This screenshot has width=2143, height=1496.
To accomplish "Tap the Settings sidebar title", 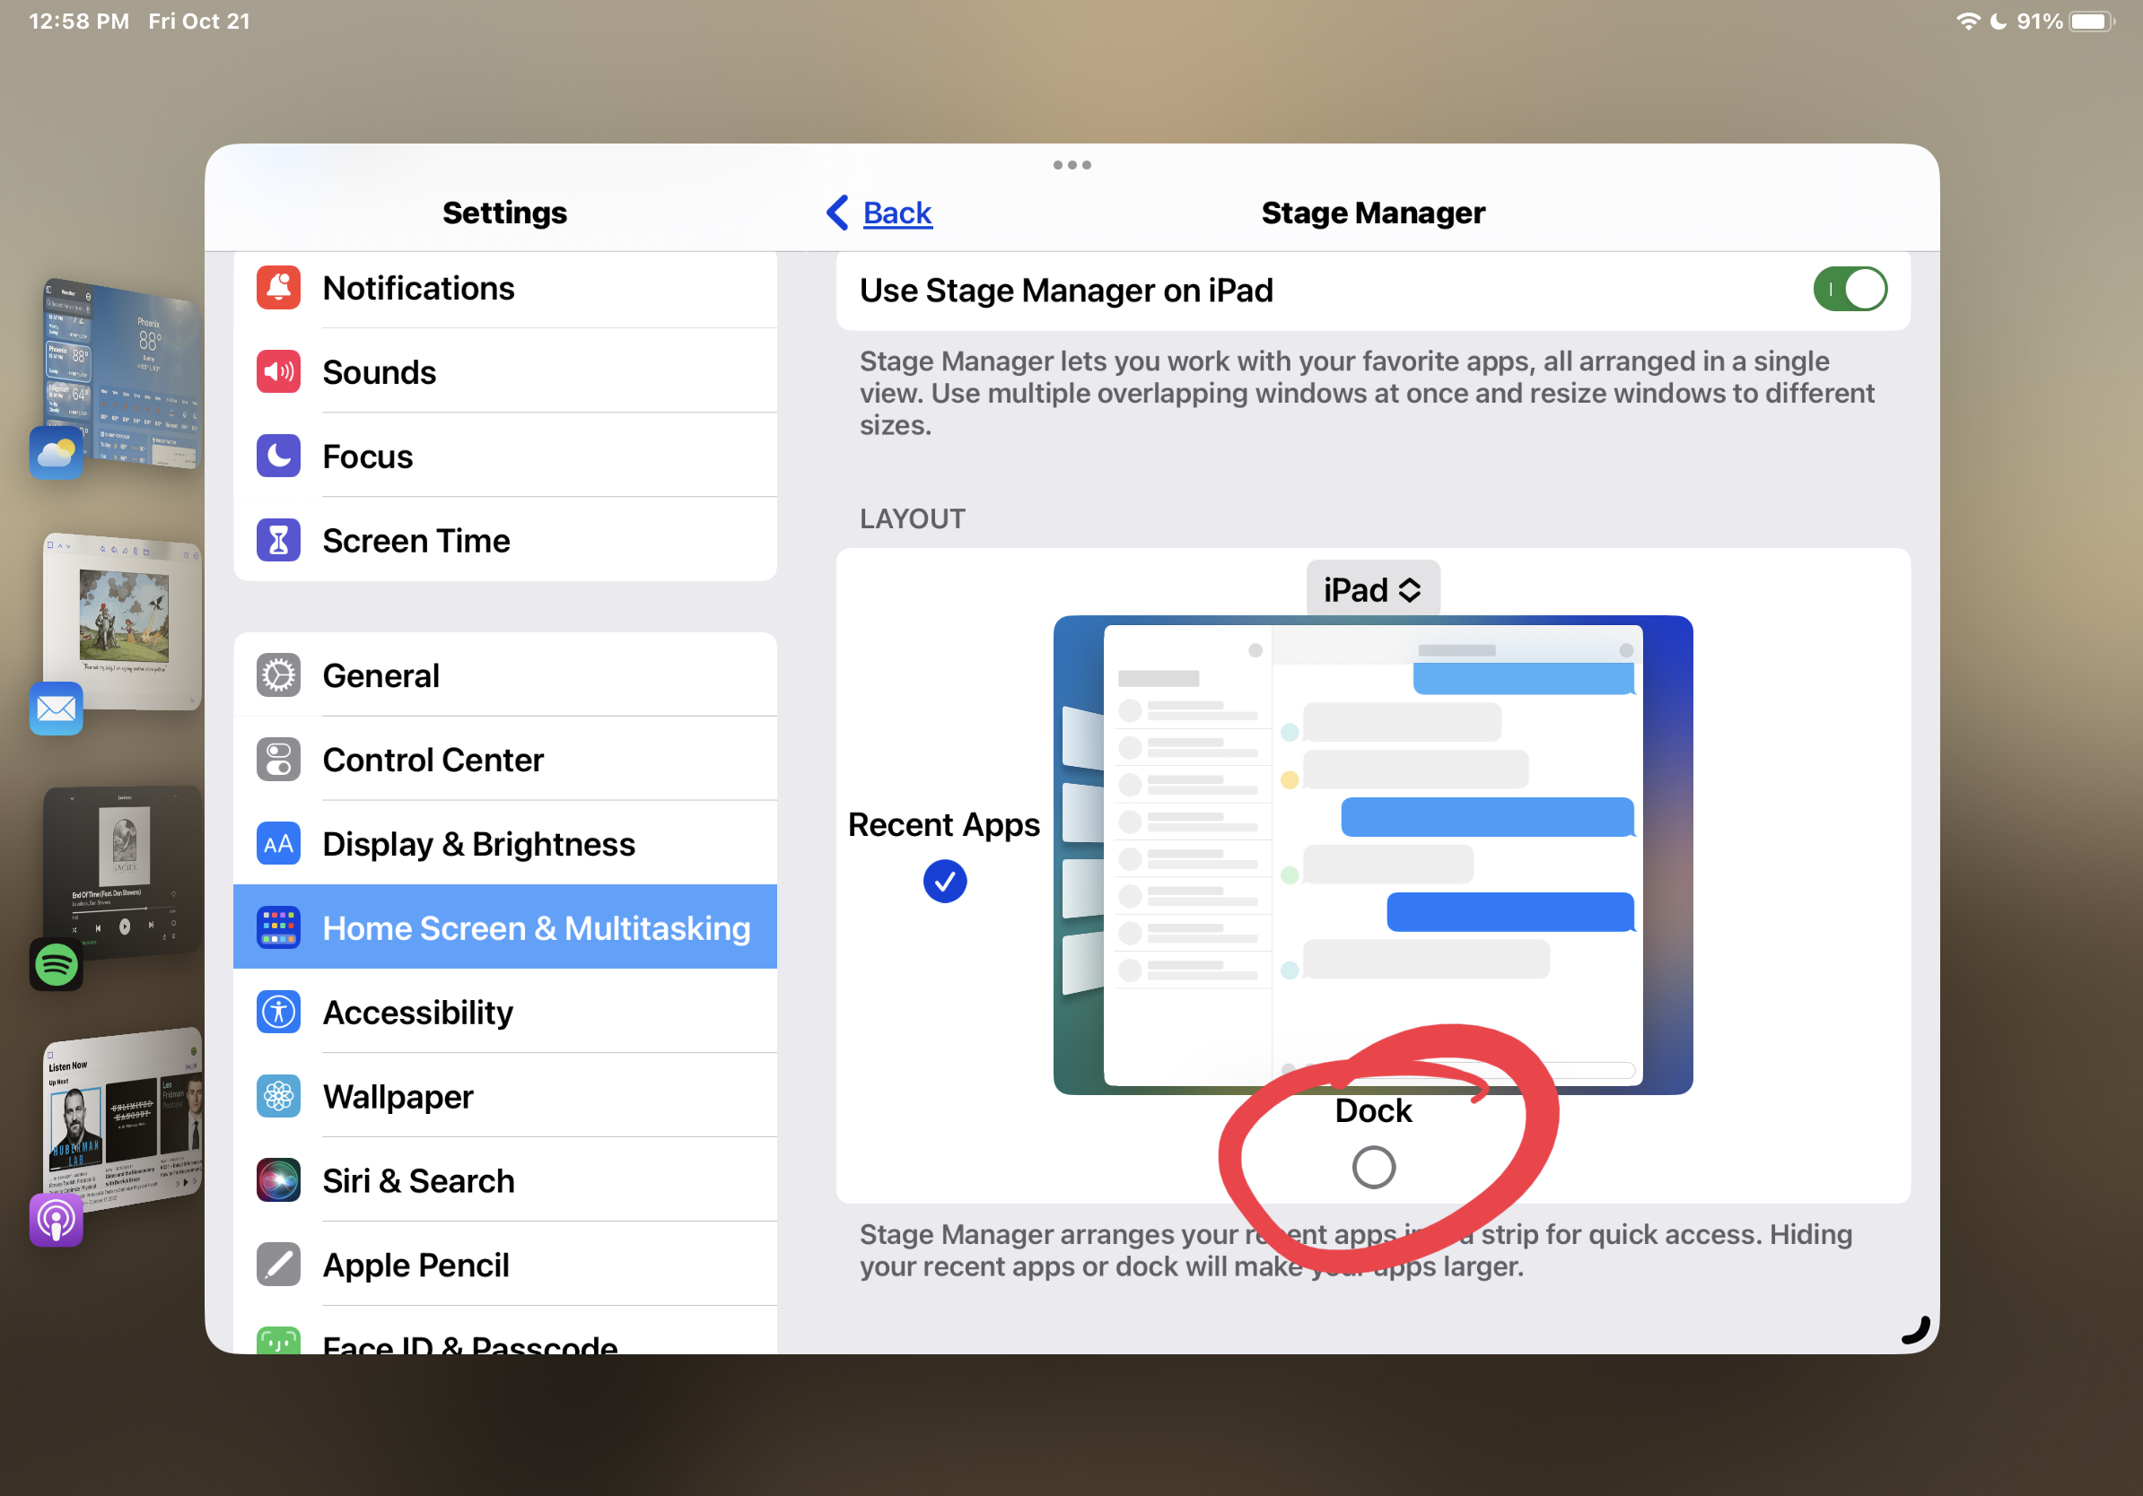I will pos(505,213).
